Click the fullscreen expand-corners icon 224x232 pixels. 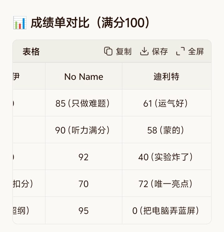point(180,51)
